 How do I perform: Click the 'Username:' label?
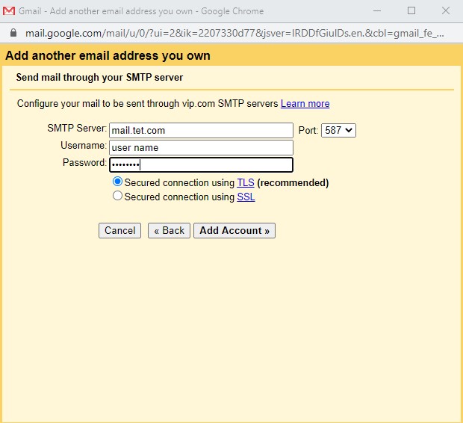click(x=84, y=146)
